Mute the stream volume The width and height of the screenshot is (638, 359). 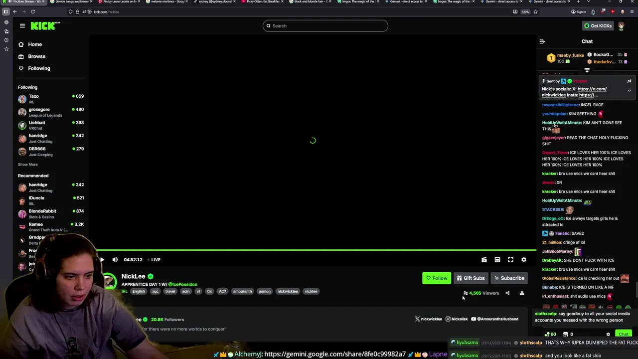tap(115, 260)
